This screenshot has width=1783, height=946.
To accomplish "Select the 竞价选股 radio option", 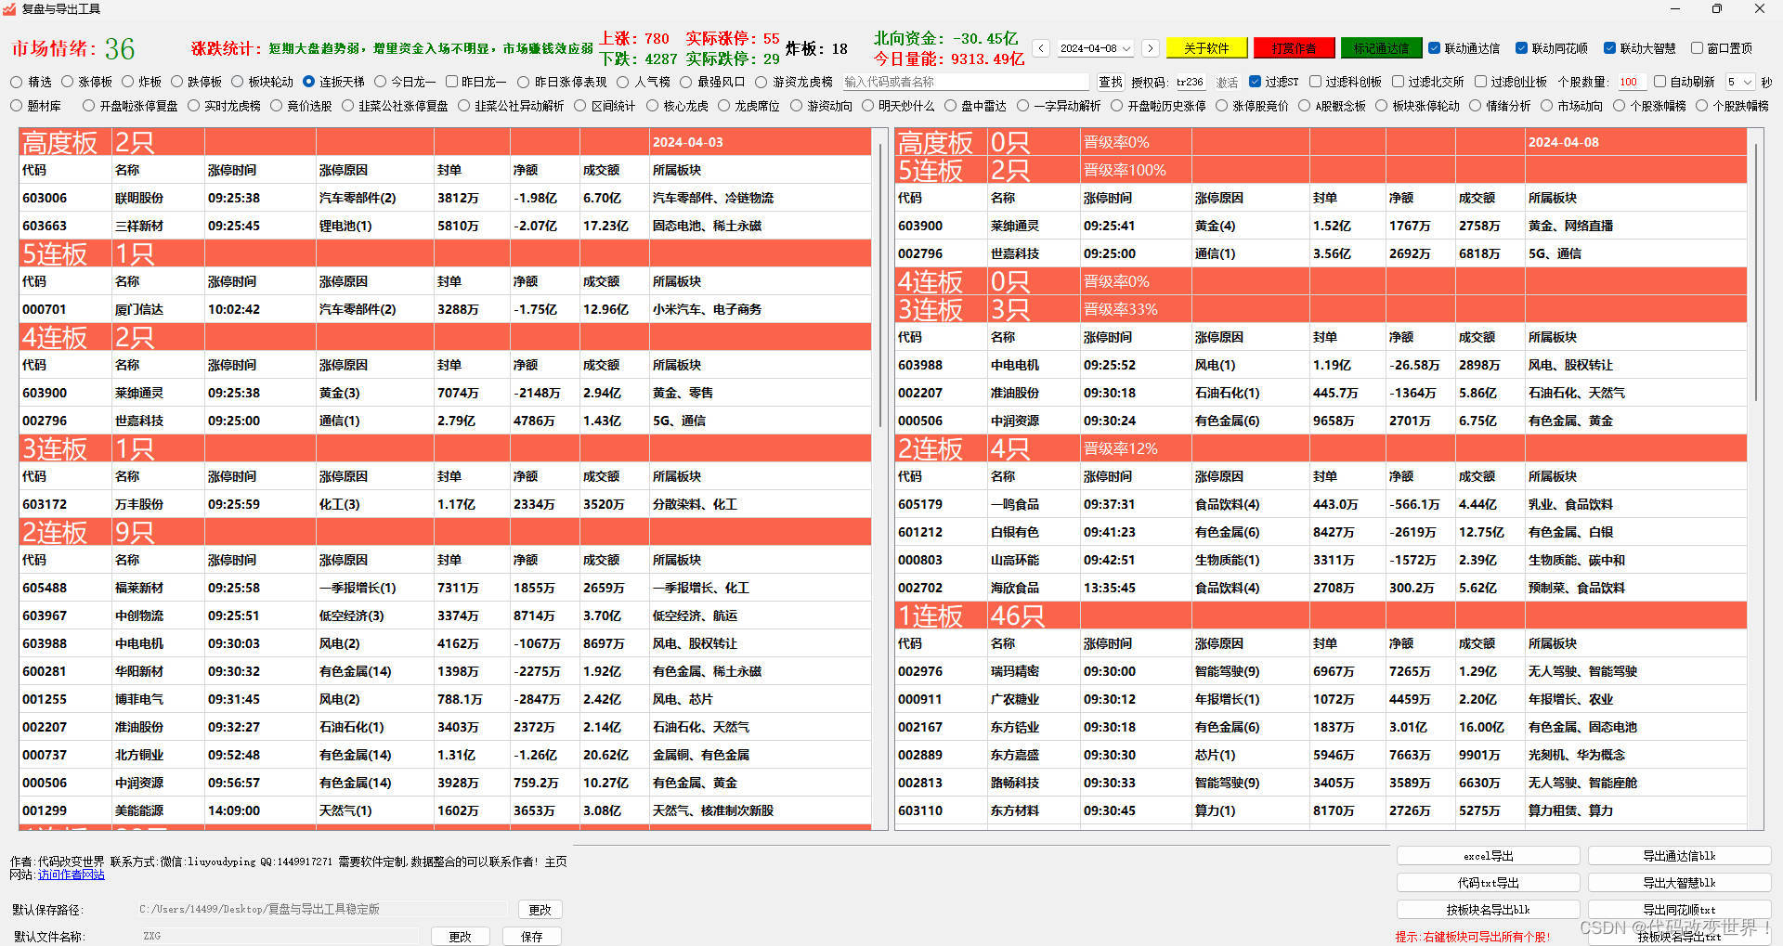I will tap(301, 106).
